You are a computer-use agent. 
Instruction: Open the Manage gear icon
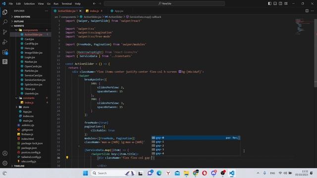tap(5, 163)
